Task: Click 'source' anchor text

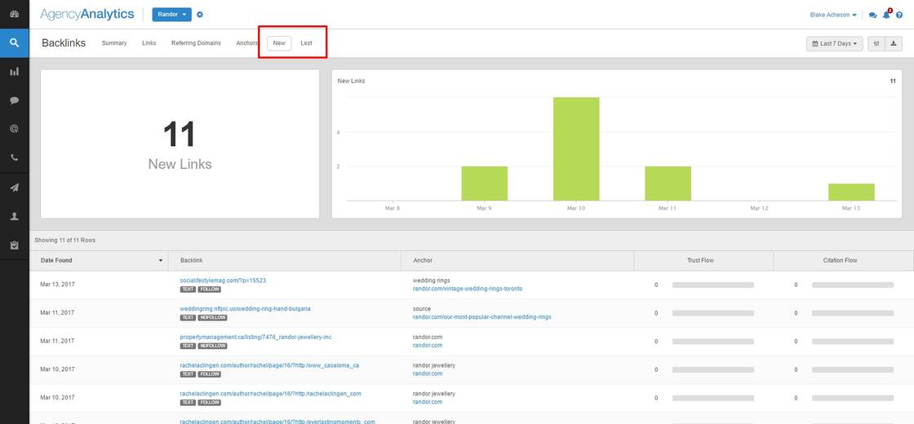Action: pos(421,309)
